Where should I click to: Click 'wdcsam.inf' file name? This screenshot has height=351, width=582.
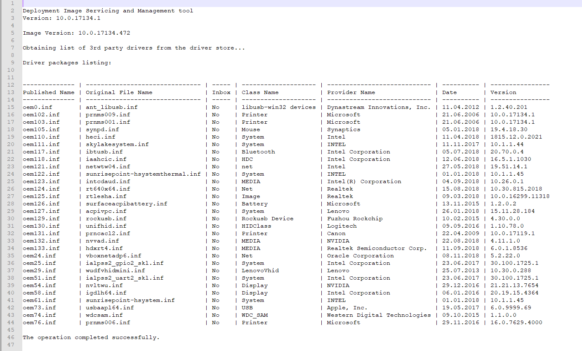(x=104, y=315)
